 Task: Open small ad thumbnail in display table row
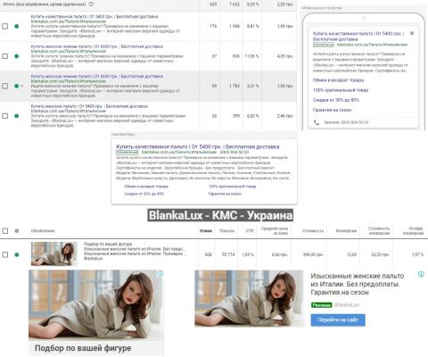[x=54, y=253]
